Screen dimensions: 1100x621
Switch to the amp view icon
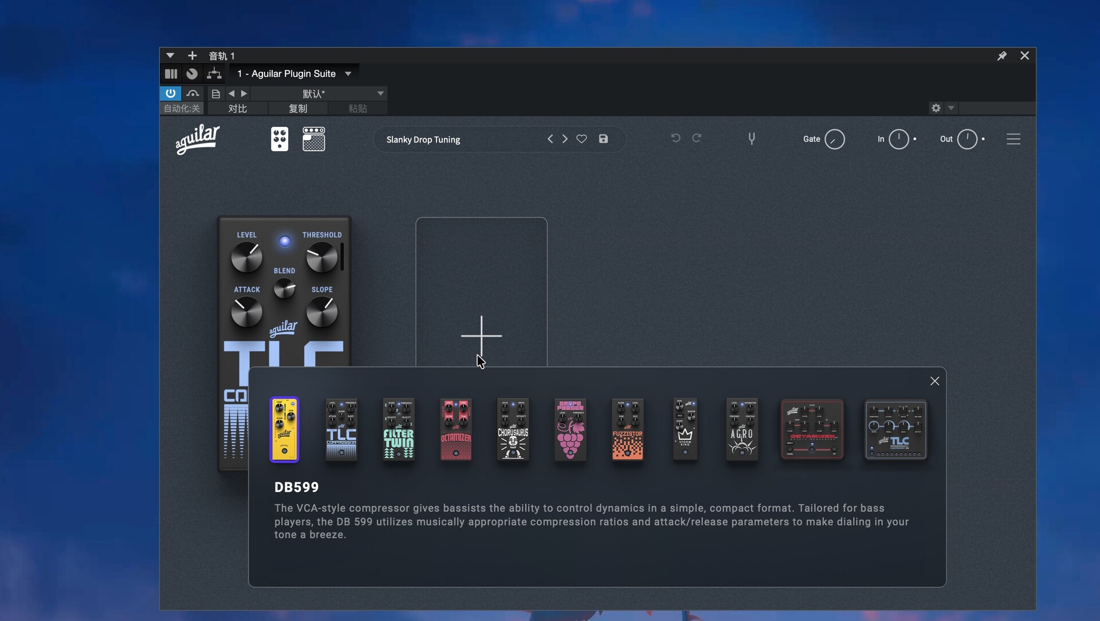(x=313, y=139)
